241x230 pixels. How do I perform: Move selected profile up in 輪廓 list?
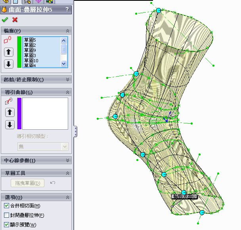(x=9, y=52)
